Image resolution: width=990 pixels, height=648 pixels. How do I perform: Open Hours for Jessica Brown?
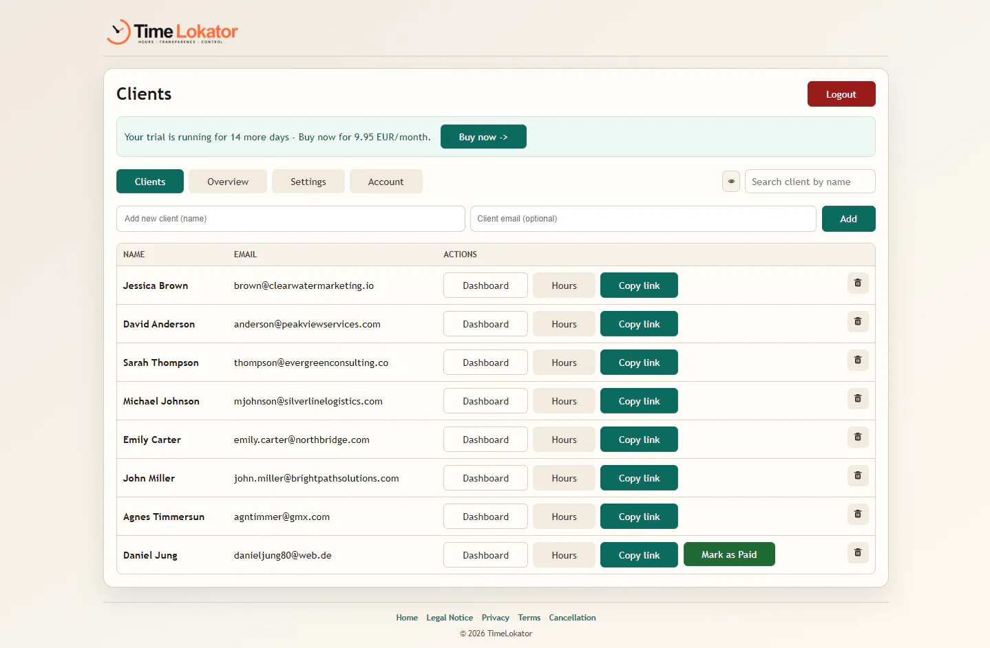(x=564, y=285)
